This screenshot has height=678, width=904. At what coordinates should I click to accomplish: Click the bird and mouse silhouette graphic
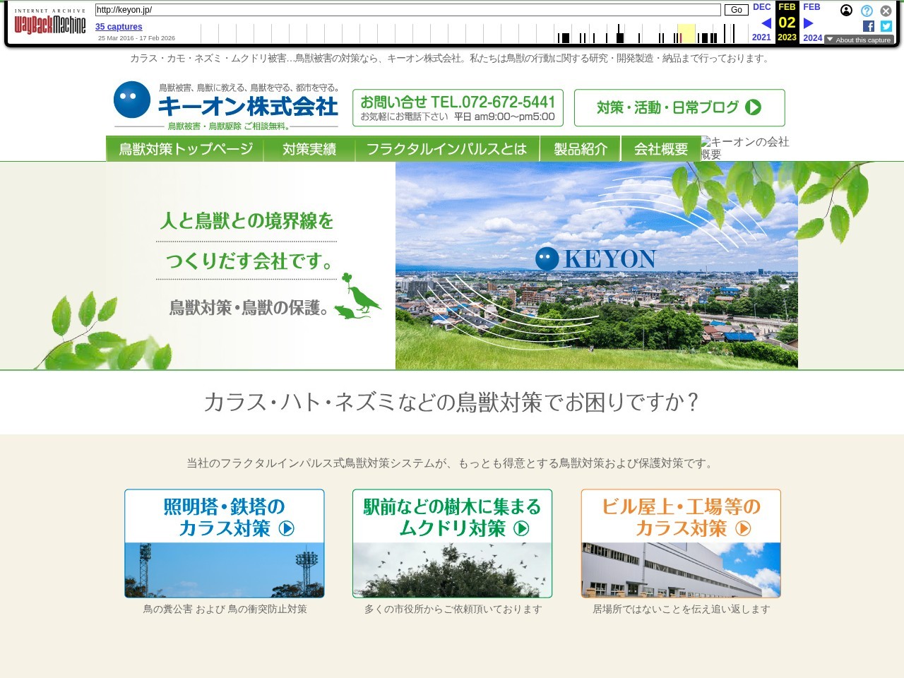357,297
